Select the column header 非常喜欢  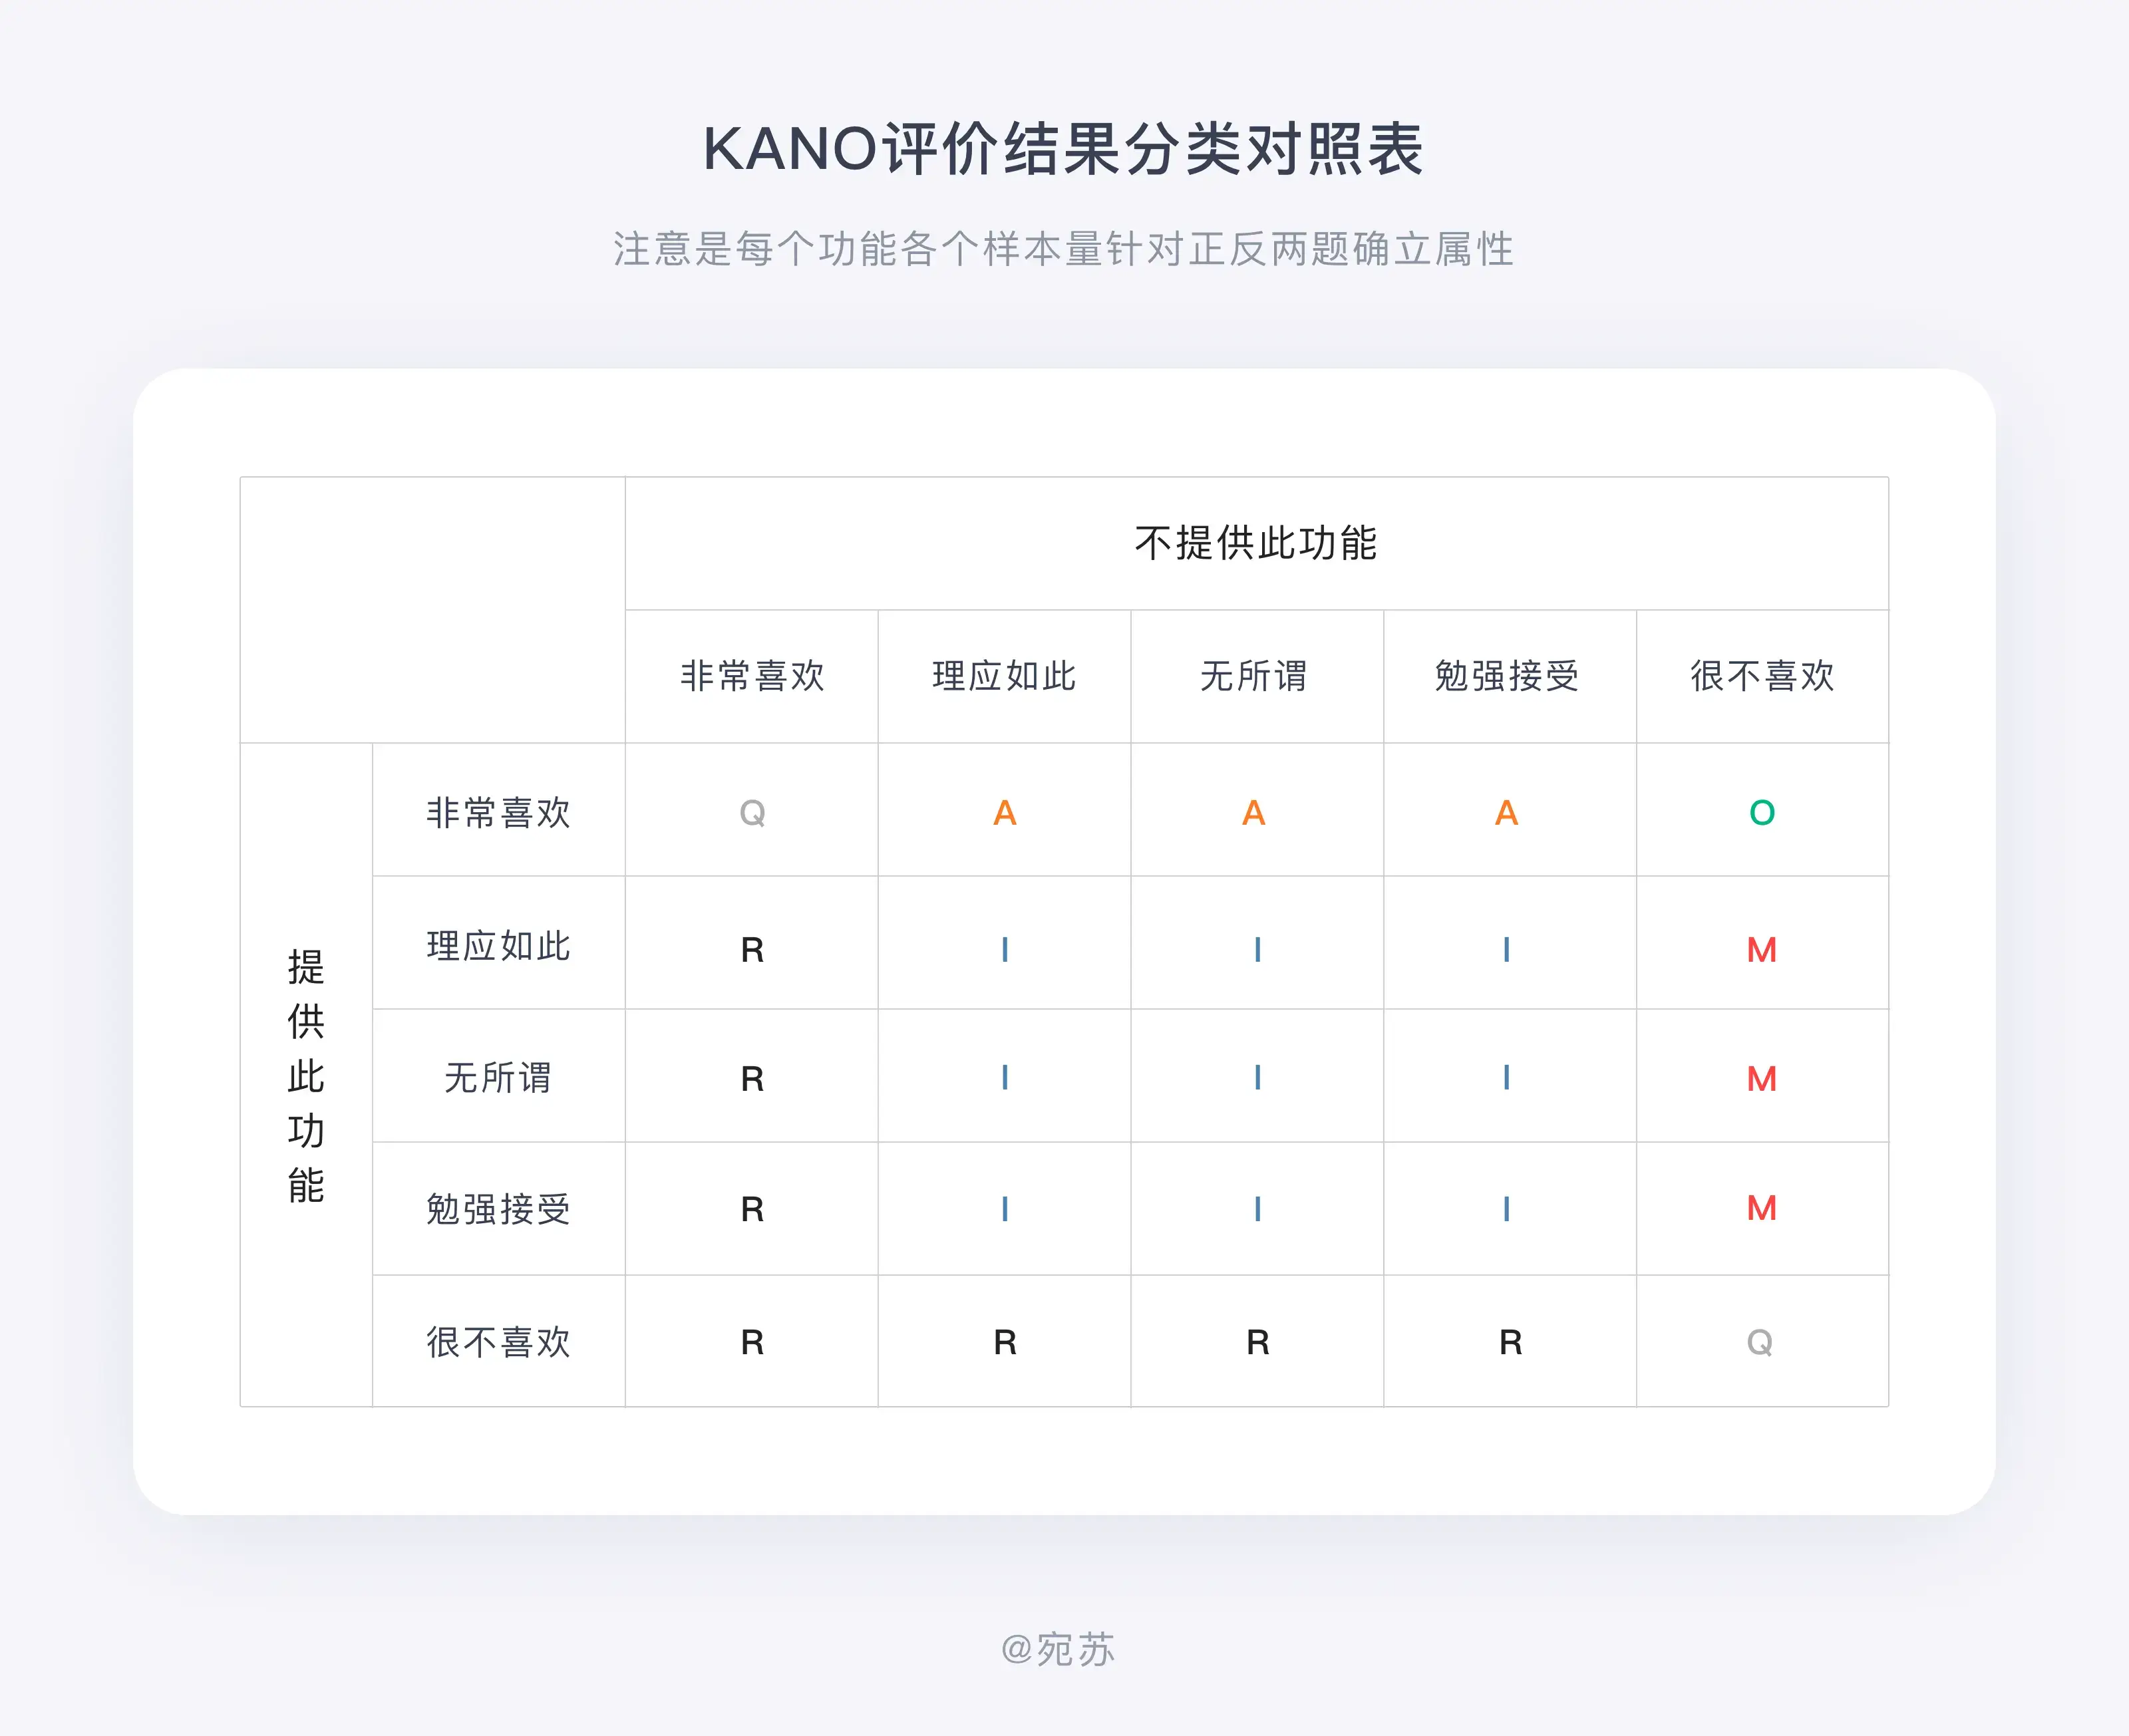click(x=752, y=676)
